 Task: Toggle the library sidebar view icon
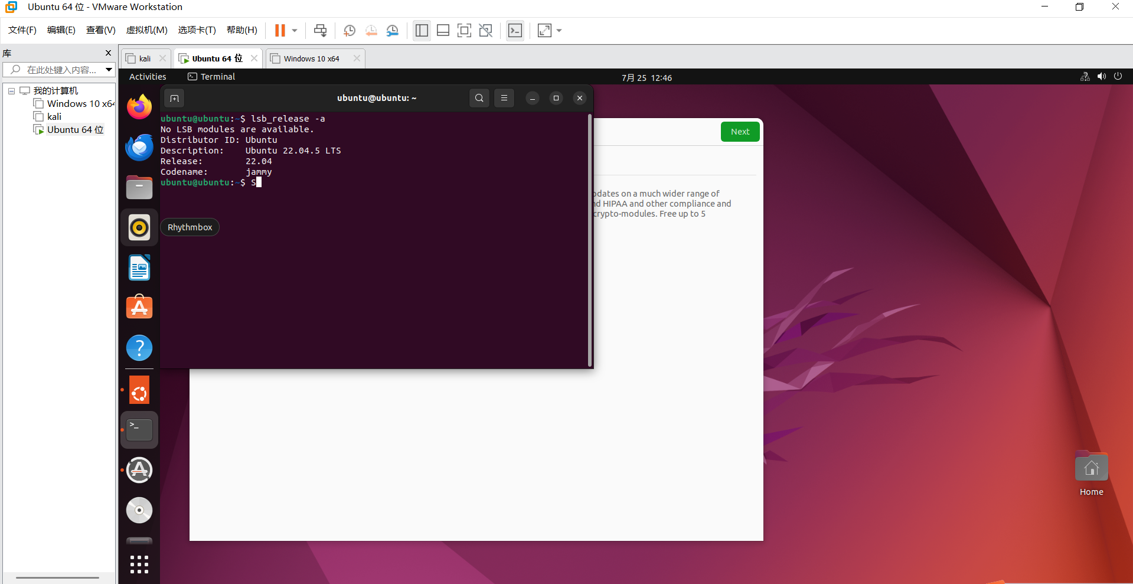[x=422, y=31]
